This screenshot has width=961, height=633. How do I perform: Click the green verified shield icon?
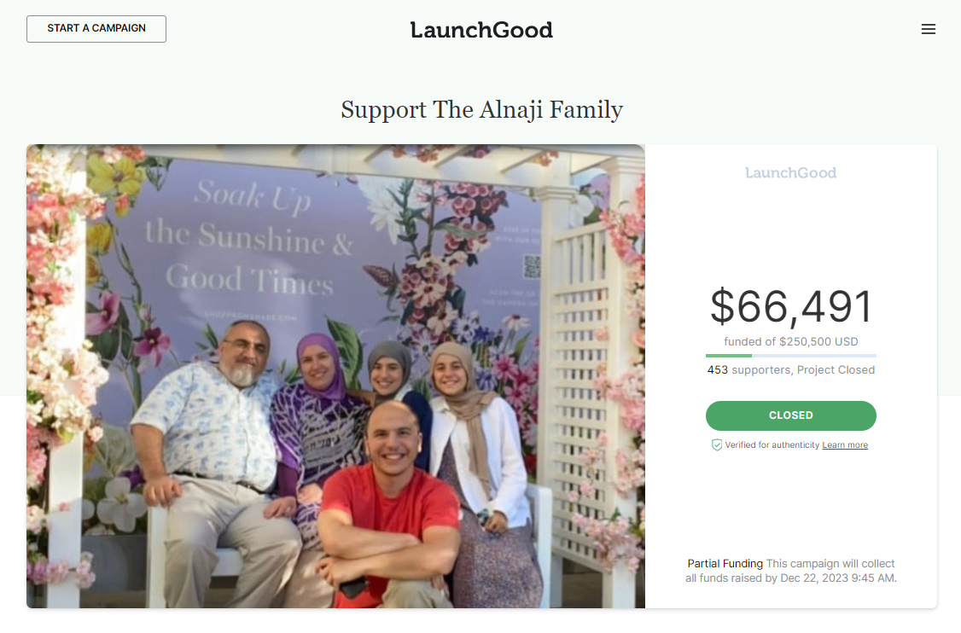pos(716,444)
